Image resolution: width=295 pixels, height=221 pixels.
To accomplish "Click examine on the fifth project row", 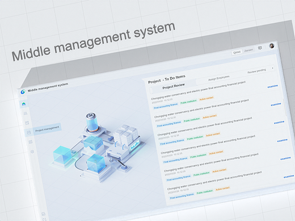I will tap(285, 159).
